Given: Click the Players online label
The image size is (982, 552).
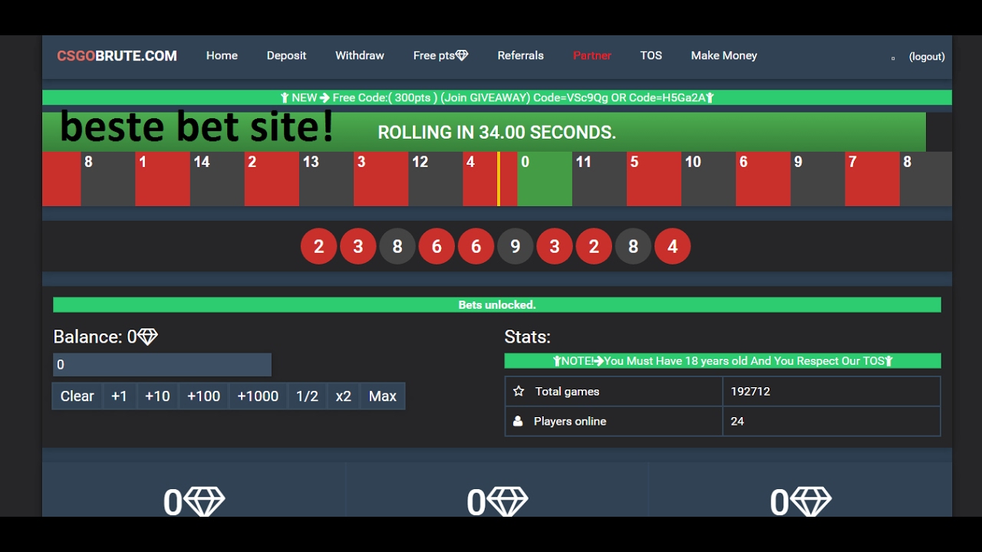Looking at the screenshot, I should 570,421.
